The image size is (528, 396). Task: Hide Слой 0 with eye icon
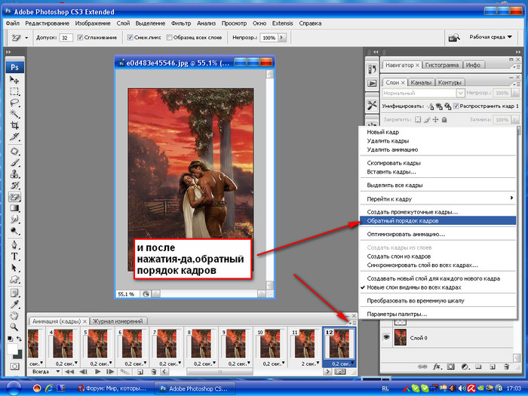pyautogui.click(x=386, y=337)
